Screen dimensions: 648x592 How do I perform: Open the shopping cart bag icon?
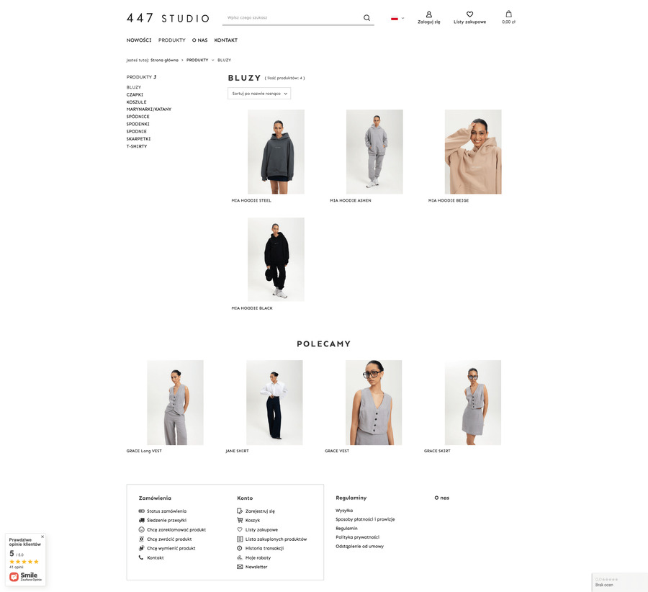pyautogui.click(x=508, y=14)
